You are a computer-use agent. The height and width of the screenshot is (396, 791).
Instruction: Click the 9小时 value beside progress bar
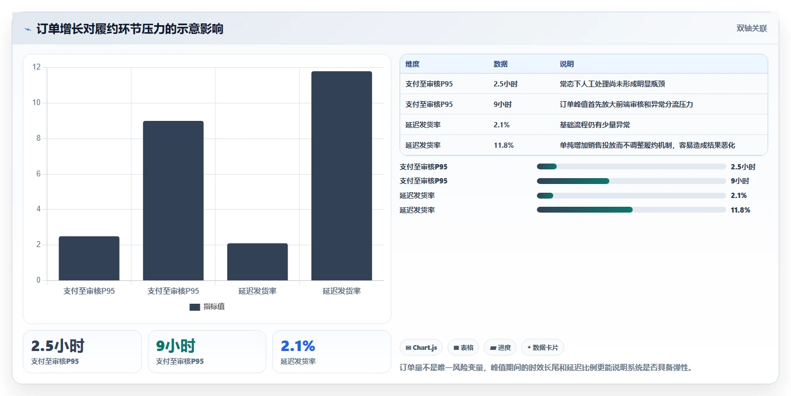(x=740, y=181)
